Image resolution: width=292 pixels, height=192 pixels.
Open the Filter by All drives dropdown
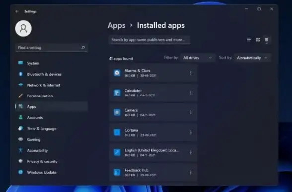(198, 58)
